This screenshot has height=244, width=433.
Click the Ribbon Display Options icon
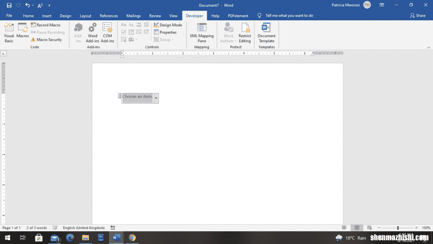(382, 5)
